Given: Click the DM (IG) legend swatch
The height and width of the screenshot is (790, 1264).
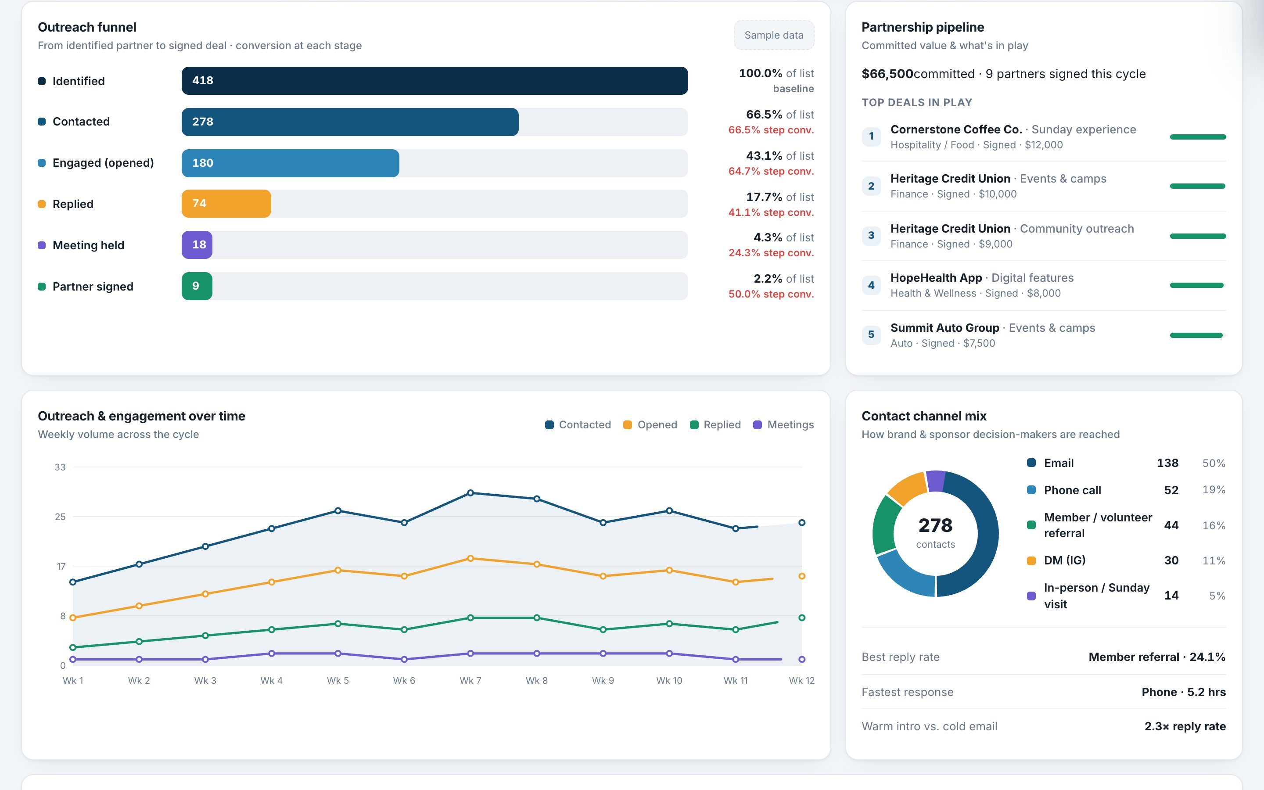Looking at the screenshot, I should [x=1031, y=560].
